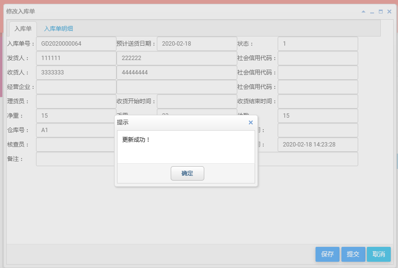
Task: Click the 收货人 field containing 3333333
Action: pos(76,73)
